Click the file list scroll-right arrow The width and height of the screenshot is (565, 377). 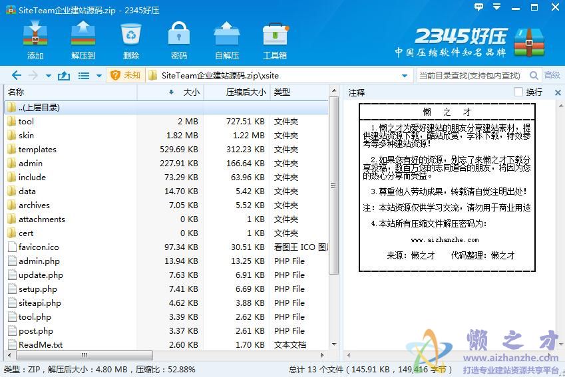(323, 356)
